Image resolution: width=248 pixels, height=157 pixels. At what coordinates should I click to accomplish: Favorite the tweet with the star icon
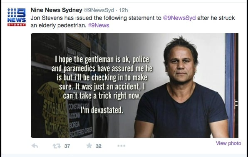coord(89,146)
